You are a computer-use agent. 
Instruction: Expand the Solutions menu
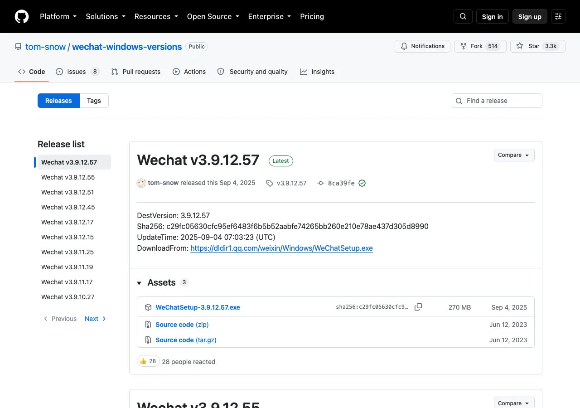point(105,16)
